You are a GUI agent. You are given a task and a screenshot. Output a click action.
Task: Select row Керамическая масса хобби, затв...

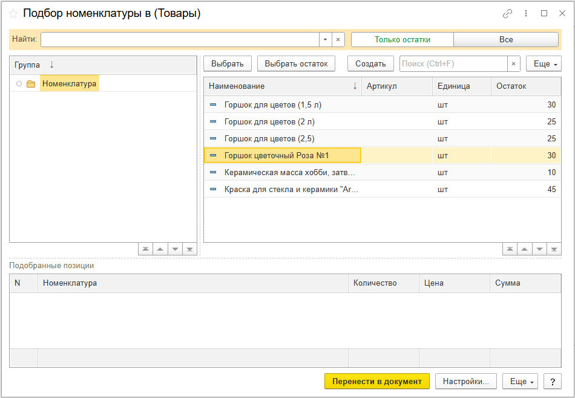point(383,172)
